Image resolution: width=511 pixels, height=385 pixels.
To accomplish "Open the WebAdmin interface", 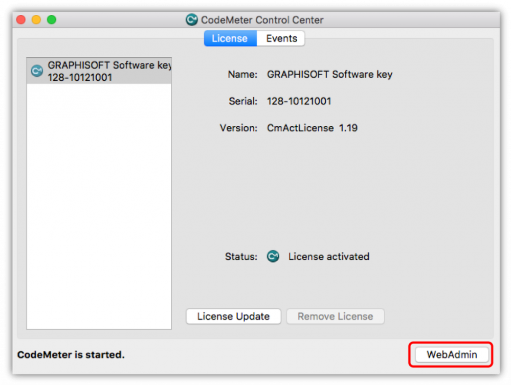I will [x=452, y=354].
